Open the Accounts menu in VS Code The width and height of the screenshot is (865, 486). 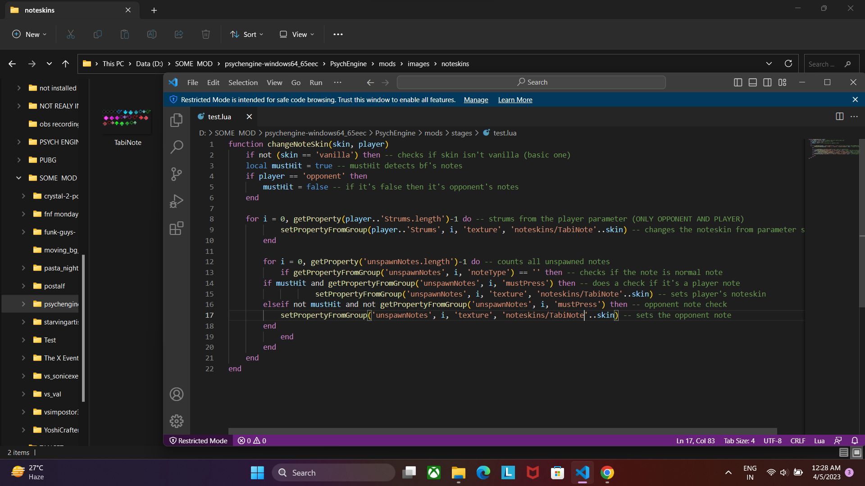tap(177, 394)
